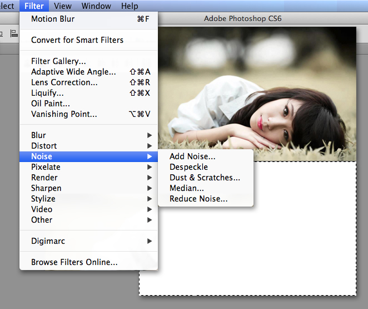
Task: Open the Vanishing Point filter
Action: click(64, 114)
